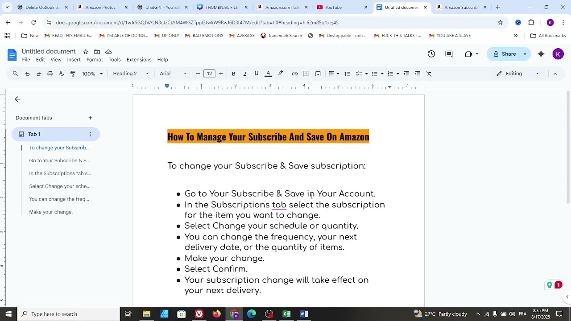Open the Editing mode dropdown
Screen dimensions: 571x321
click(x=517, y=74)
